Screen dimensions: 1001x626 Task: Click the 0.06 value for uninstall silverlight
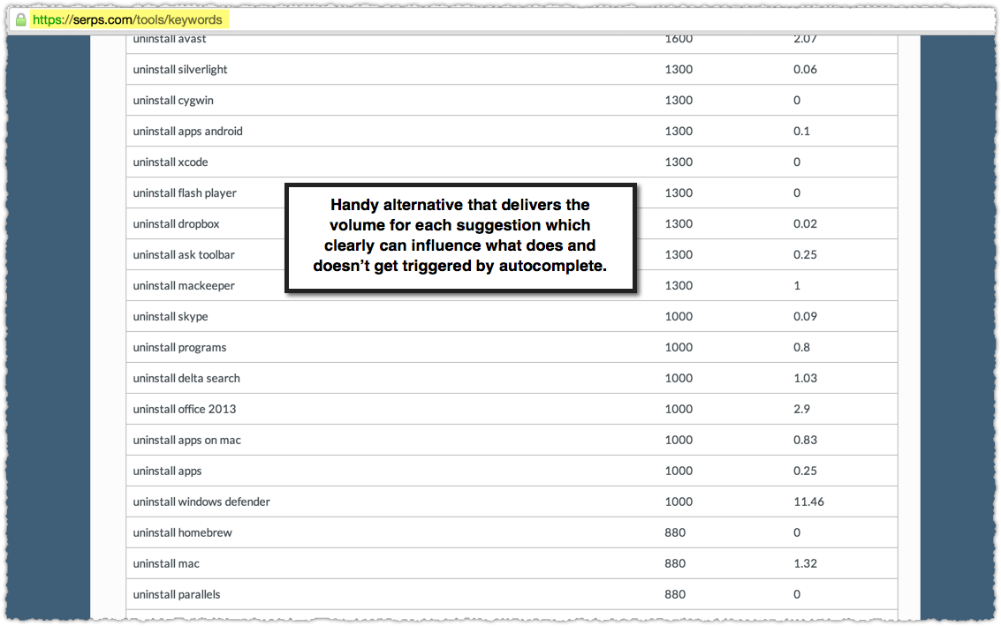pos(805,70)
